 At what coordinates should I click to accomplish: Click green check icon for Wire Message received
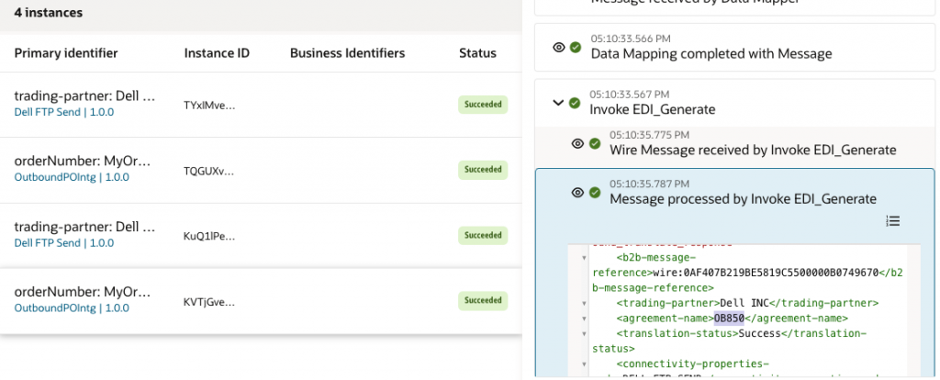tap(595, 143)
